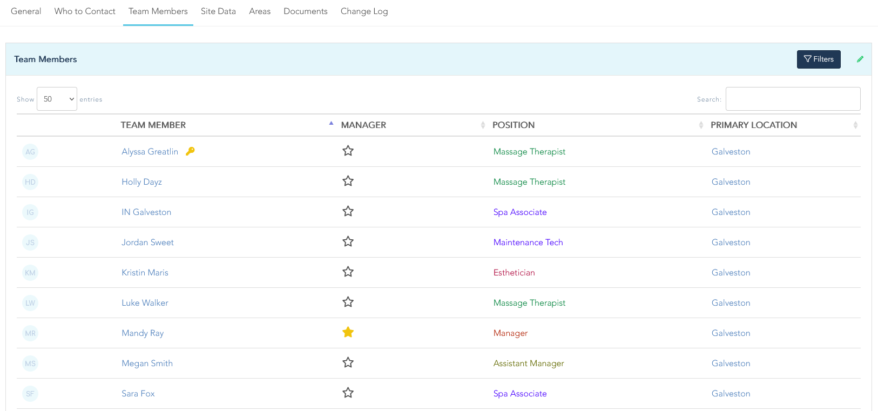Viewport: 878px width, 411px height.
Task: Sort table by Team Member column
Action: click(153, 125)
